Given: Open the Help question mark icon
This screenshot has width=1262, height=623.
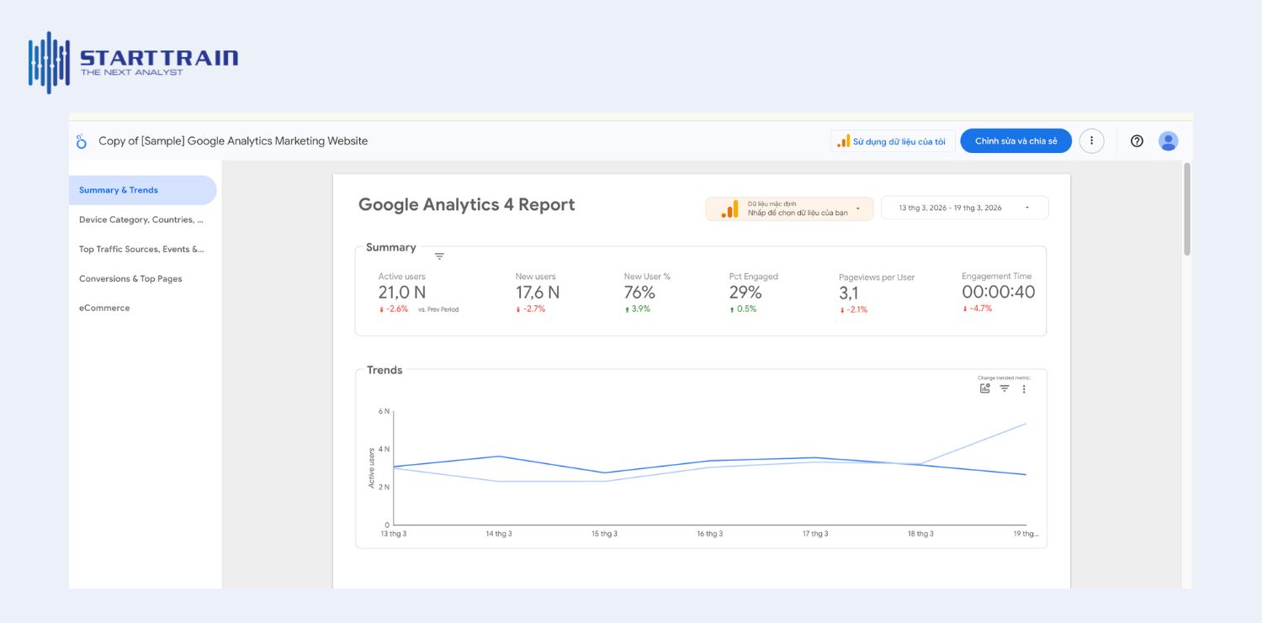Looking at the screenshot, I should tap(1137, 140).
